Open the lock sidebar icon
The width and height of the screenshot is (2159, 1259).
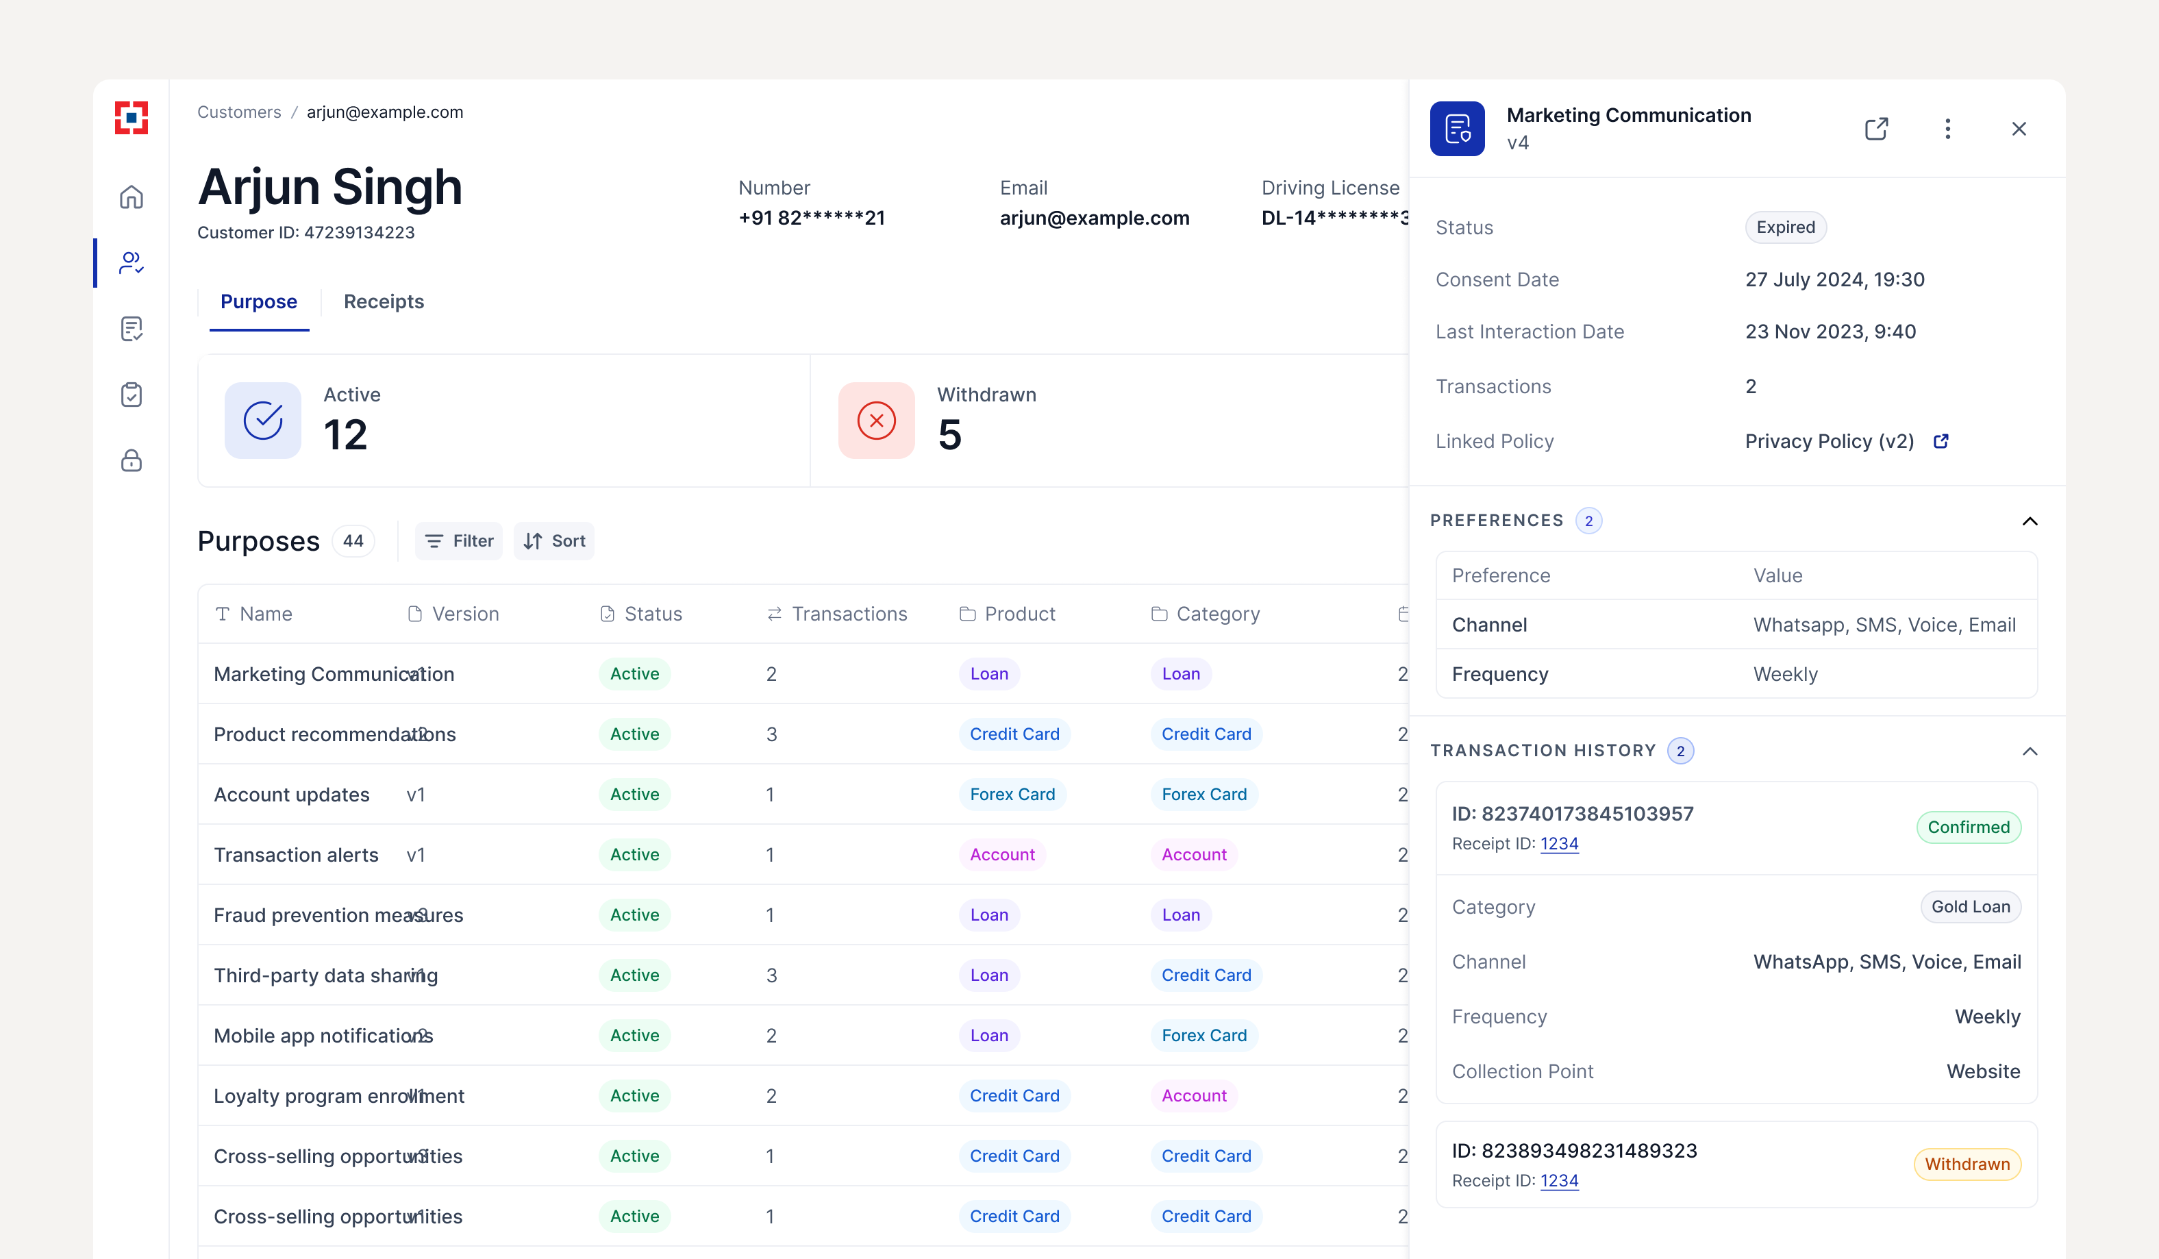click(131, 460)
